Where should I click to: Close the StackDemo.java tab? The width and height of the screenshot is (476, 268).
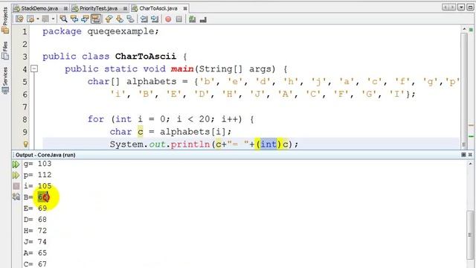[x=65, y=8]
